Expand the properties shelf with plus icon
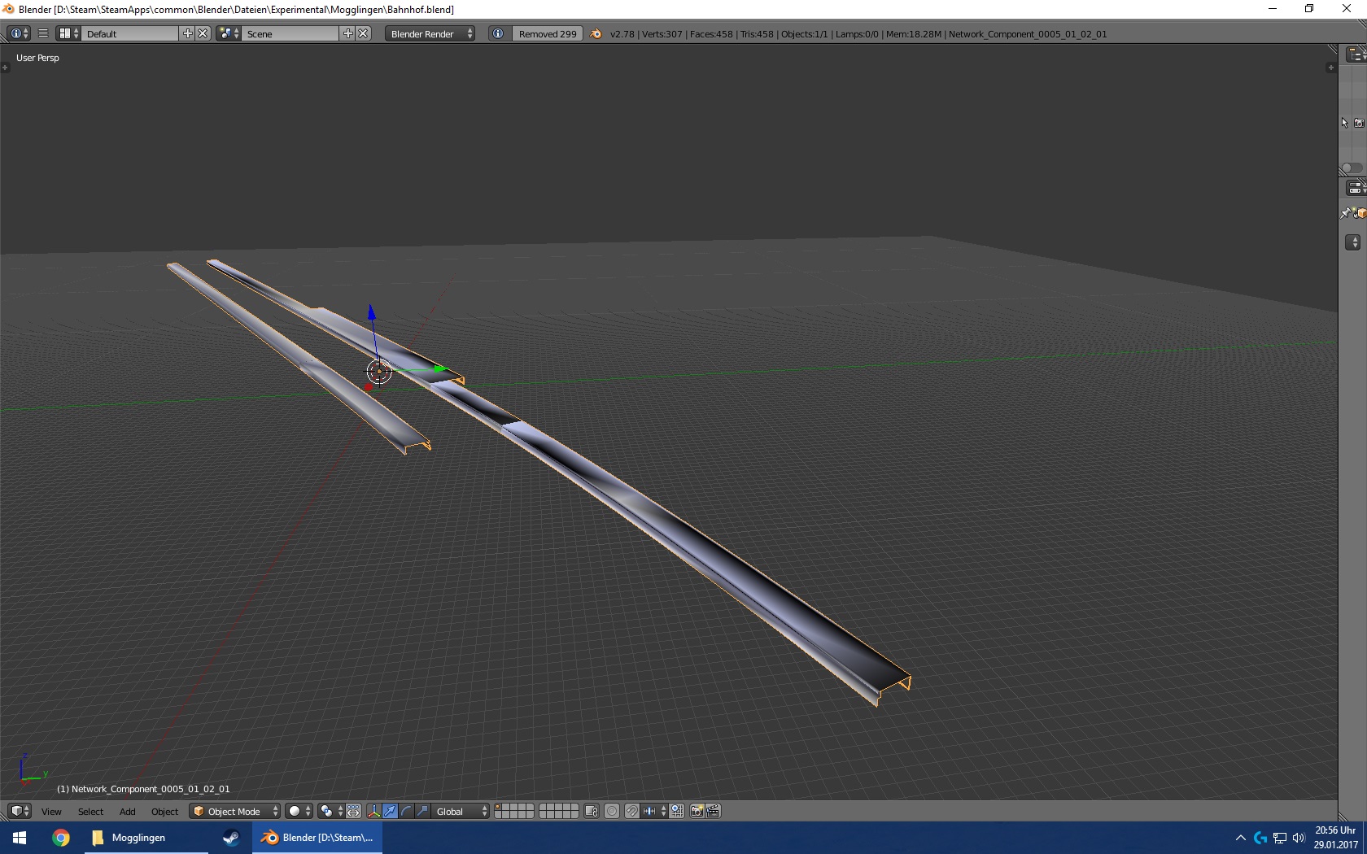 tap(1330, 68)
